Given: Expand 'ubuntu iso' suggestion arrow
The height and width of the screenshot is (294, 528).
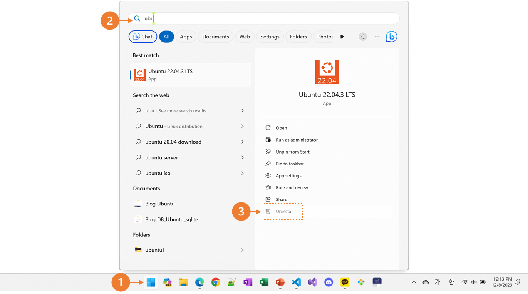Looking at the screenshot, I should (x=243, y=173).
